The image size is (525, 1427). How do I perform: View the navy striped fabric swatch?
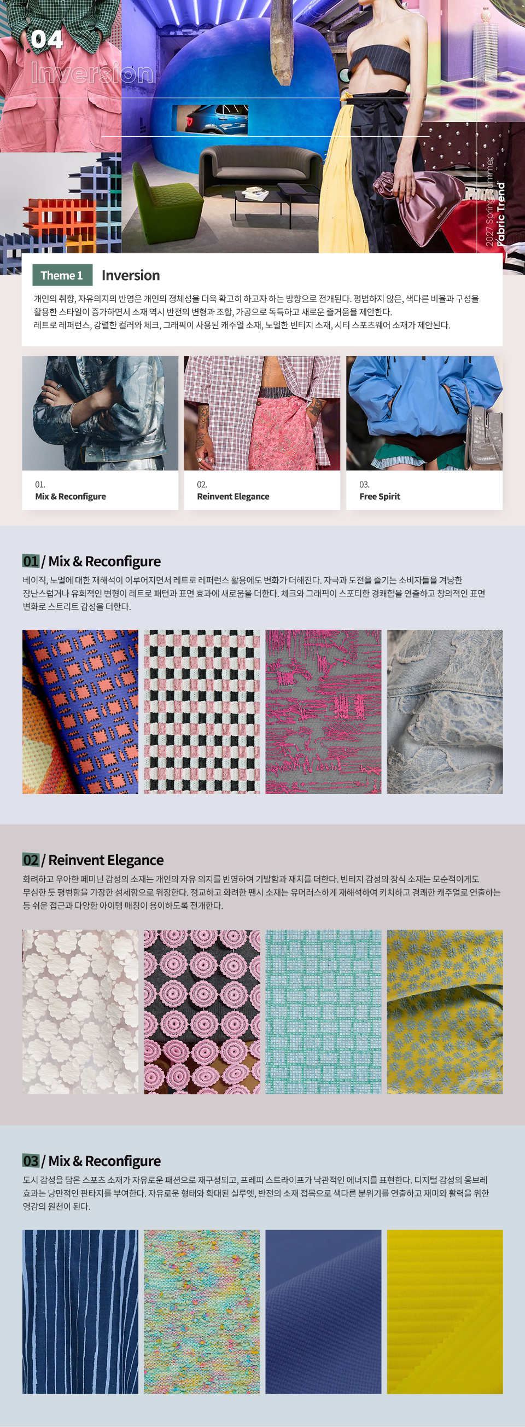pyautogui.click(x=80, y=1312)
